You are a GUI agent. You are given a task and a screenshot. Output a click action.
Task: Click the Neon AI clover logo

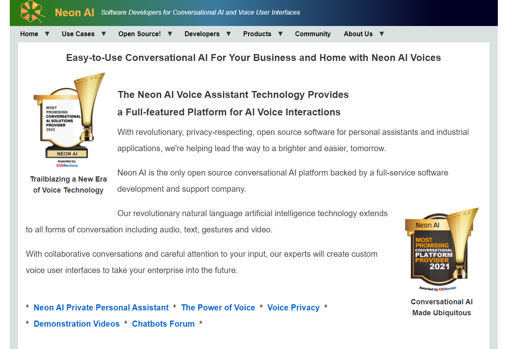pyautogui.click(x=33, y=12)
